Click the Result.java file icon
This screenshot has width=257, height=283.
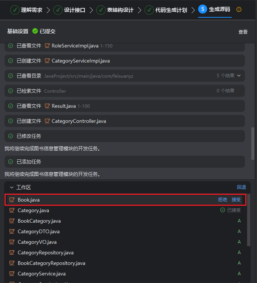pos(47,106)
